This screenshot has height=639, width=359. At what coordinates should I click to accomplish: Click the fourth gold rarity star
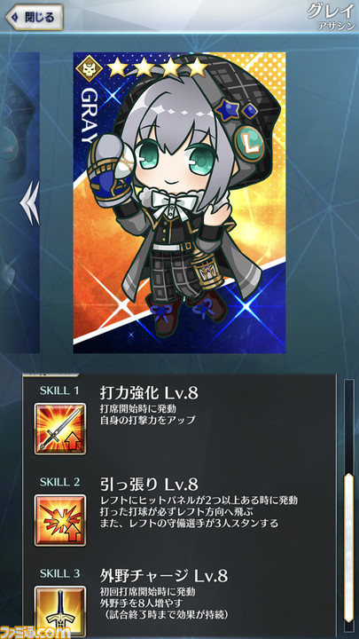[197, 67]
